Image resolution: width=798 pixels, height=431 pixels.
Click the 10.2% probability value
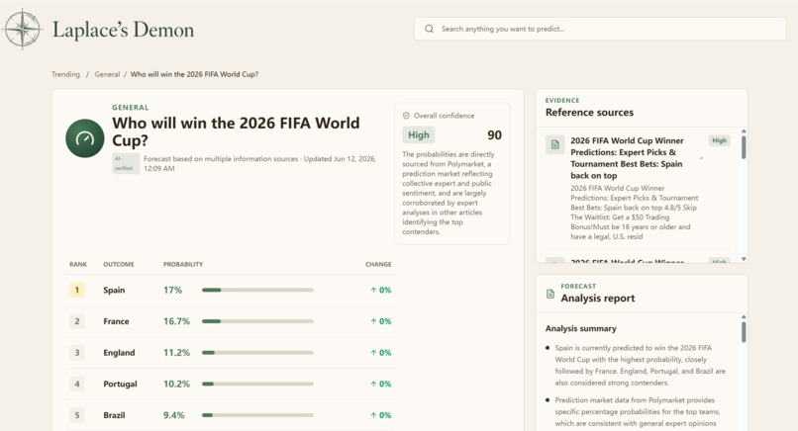pos(176,385)
